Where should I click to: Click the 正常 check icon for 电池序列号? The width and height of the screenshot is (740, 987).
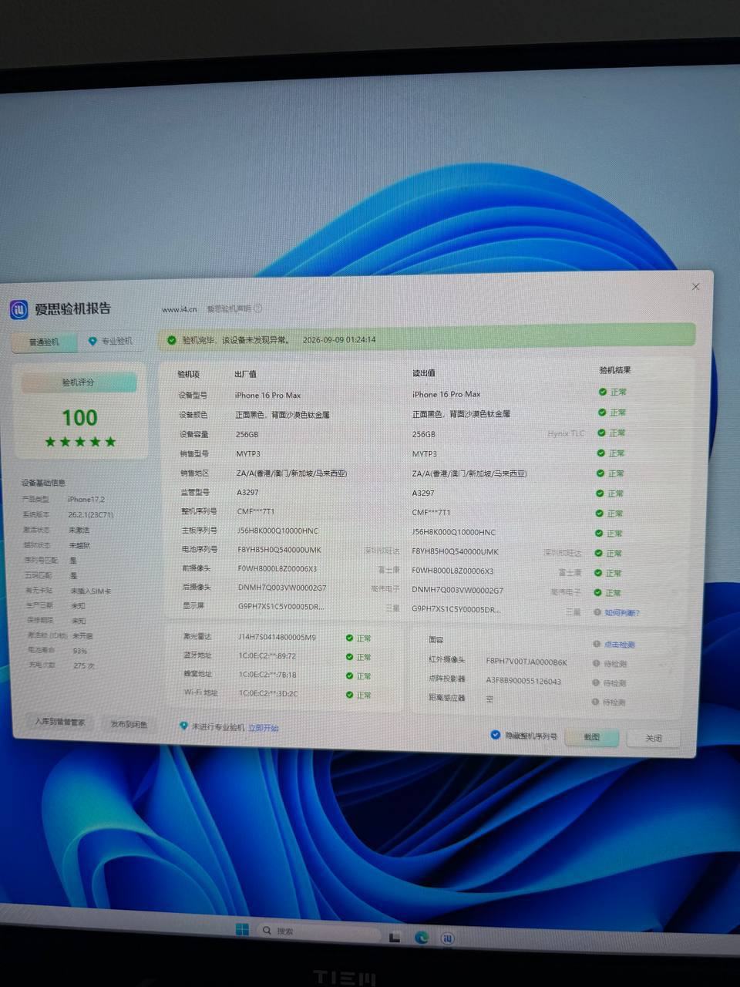(597, 553)
